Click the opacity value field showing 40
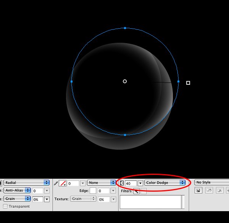This screenshot has width=229, height=223. coord(131,183)
